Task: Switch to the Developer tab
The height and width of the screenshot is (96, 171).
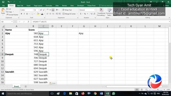Action: (x=80, y=6)
